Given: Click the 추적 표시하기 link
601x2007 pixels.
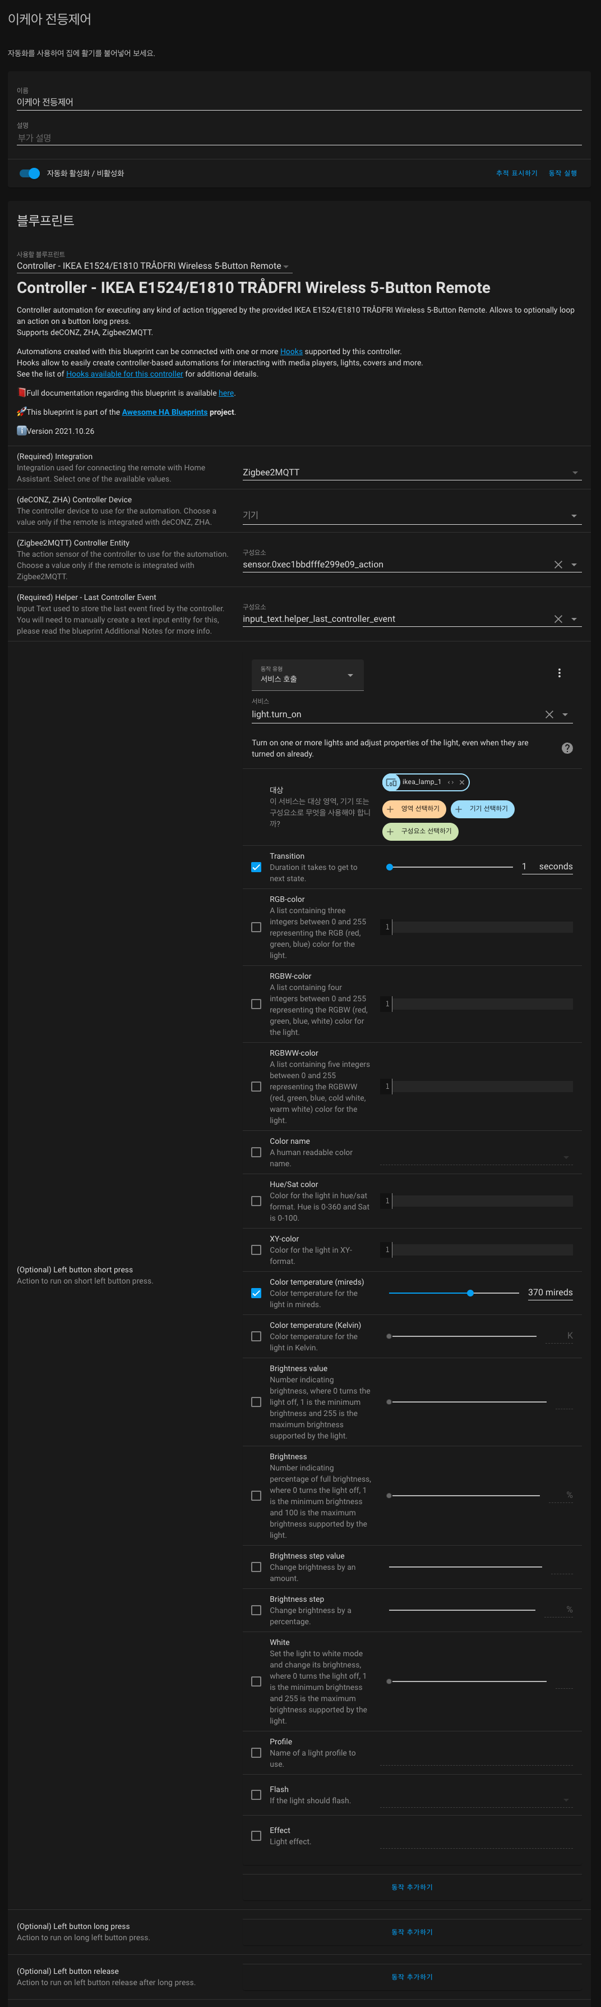Looking at the screenshot, I should (x=517, y=173).
